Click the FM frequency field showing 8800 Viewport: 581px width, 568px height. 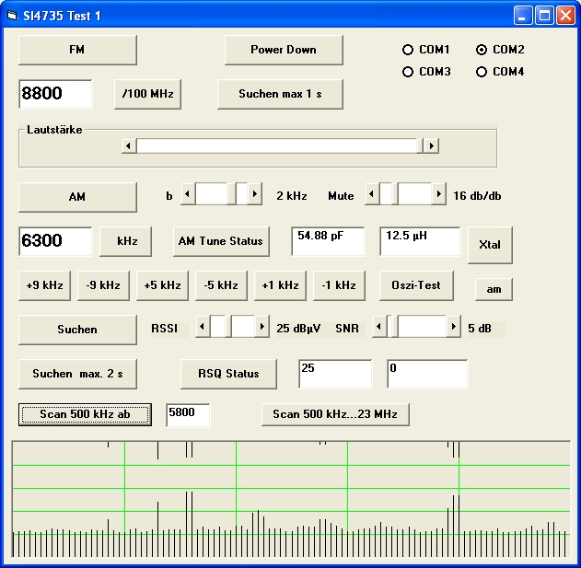click(55, 94)
